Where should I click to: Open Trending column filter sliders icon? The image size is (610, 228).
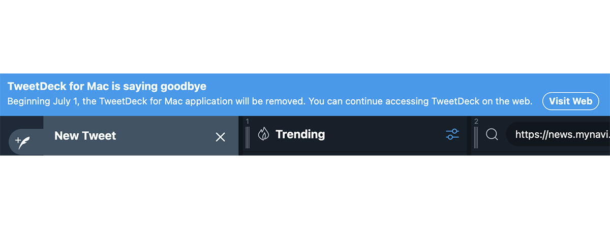[x=452, y=134]
